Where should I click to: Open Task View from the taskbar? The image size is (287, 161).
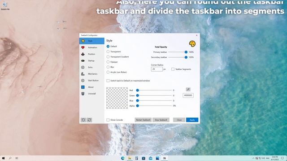tap(17, 158)
